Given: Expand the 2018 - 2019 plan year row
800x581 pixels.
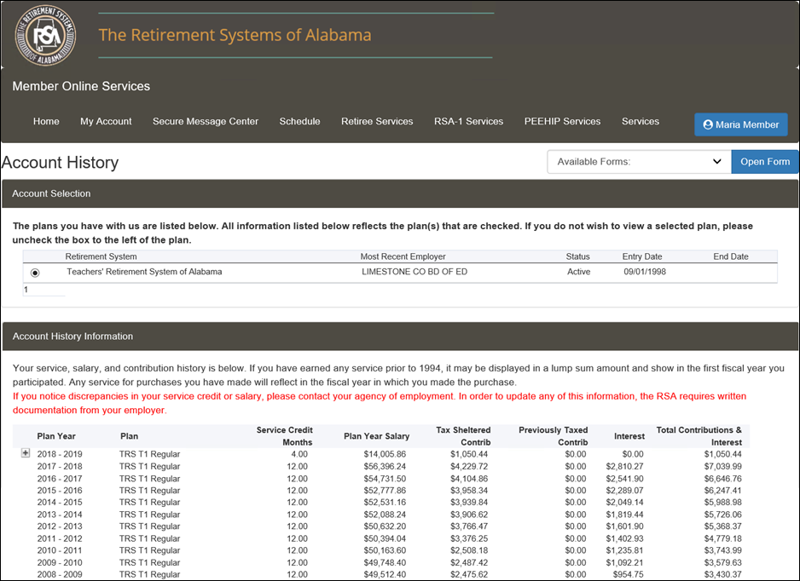Looking at the screenshot, I should pos(26,453).
